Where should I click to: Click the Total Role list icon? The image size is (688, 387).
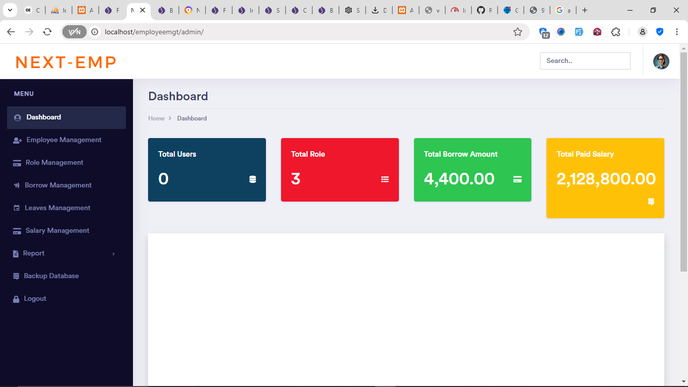tap(385, 179)
